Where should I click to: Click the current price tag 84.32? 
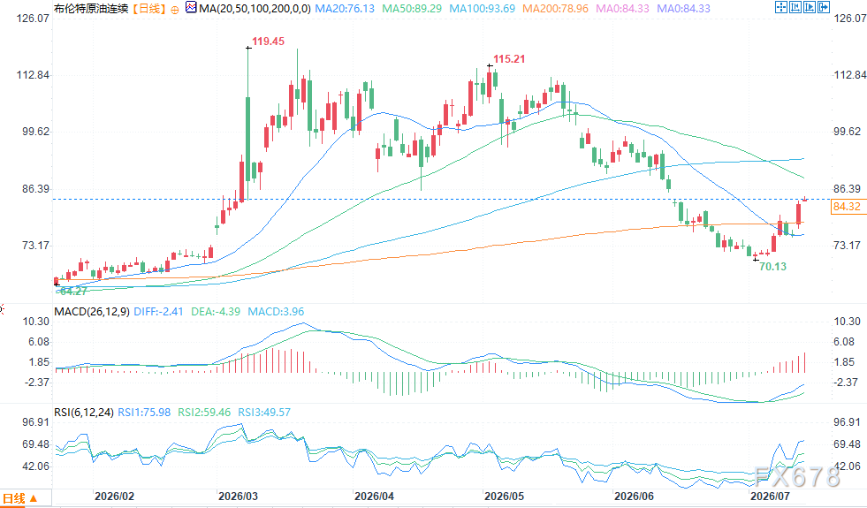[847, 206]
